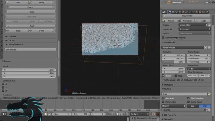Image resolution: width=215 pixels, height=121 pixels.
Task: Open the Scene properties tab icon
Action: tap(177, 12)
